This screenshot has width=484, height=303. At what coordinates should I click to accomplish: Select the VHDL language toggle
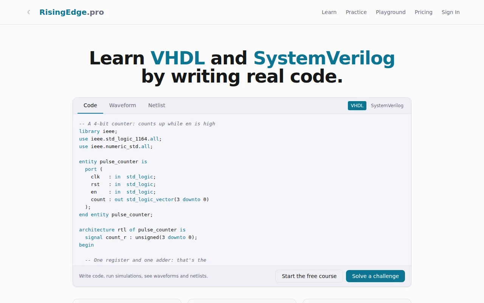tap(357, 106)
